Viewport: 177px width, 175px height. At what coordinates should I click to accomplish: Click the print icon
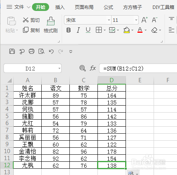tap(32, 51)
